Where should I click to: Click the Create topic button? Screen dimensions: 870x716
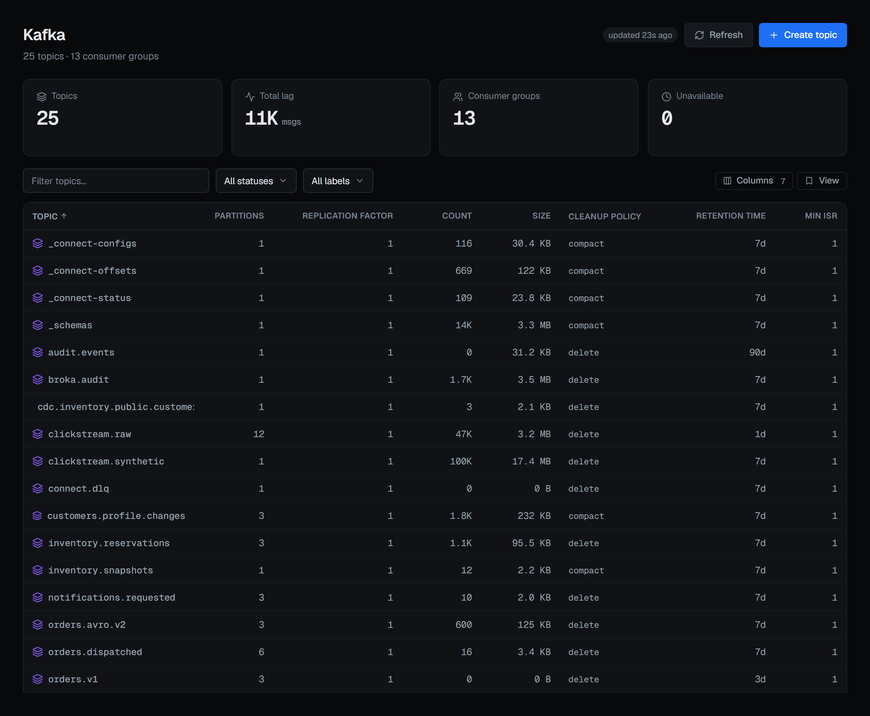coord(802,35)
